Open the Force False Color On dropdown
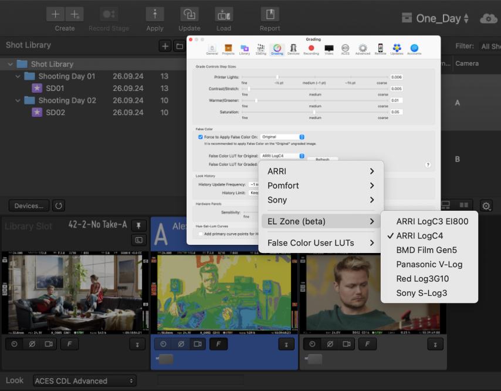Screen dimensions: 501x391 point(282,137)
